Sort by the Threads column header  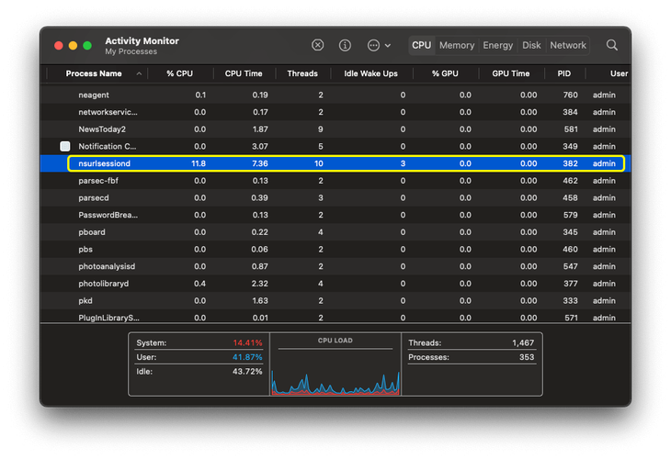pos(301,73)
